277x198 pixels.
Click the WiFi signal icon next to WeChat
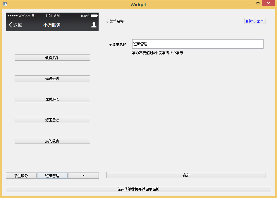coord(33,16)
